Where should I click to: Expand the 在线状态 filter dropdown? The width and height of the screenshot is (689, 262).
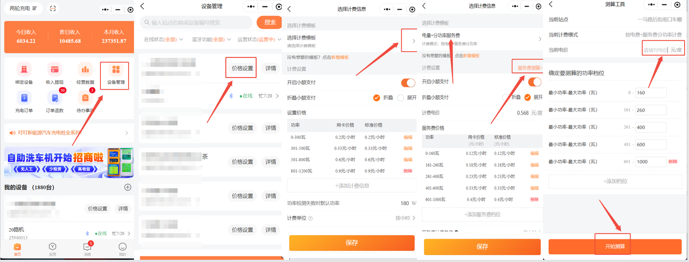click(163, 40)
